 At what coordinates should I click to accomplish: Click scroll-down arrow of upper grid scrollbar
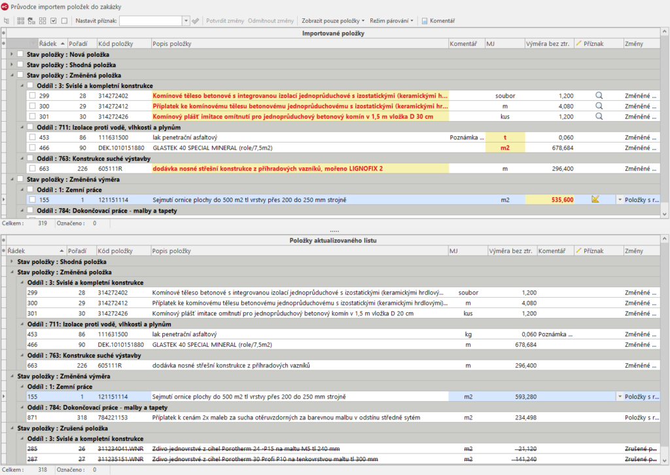665,214
